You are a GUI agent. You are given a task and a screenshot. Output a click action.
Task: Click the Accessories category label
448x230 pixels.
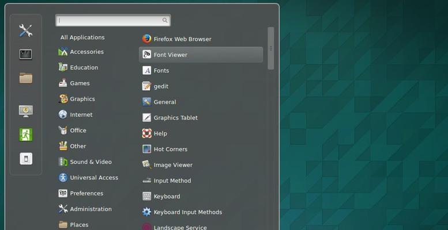click(x=87, y=52)
